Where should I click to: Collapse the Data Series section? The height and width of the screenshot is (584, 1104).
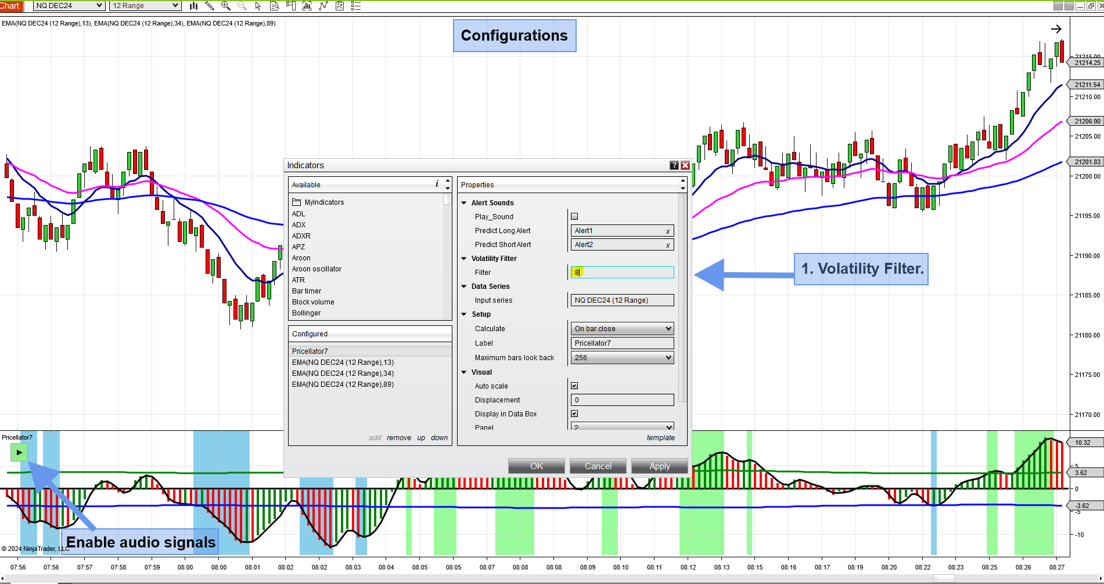coord(464,286)
